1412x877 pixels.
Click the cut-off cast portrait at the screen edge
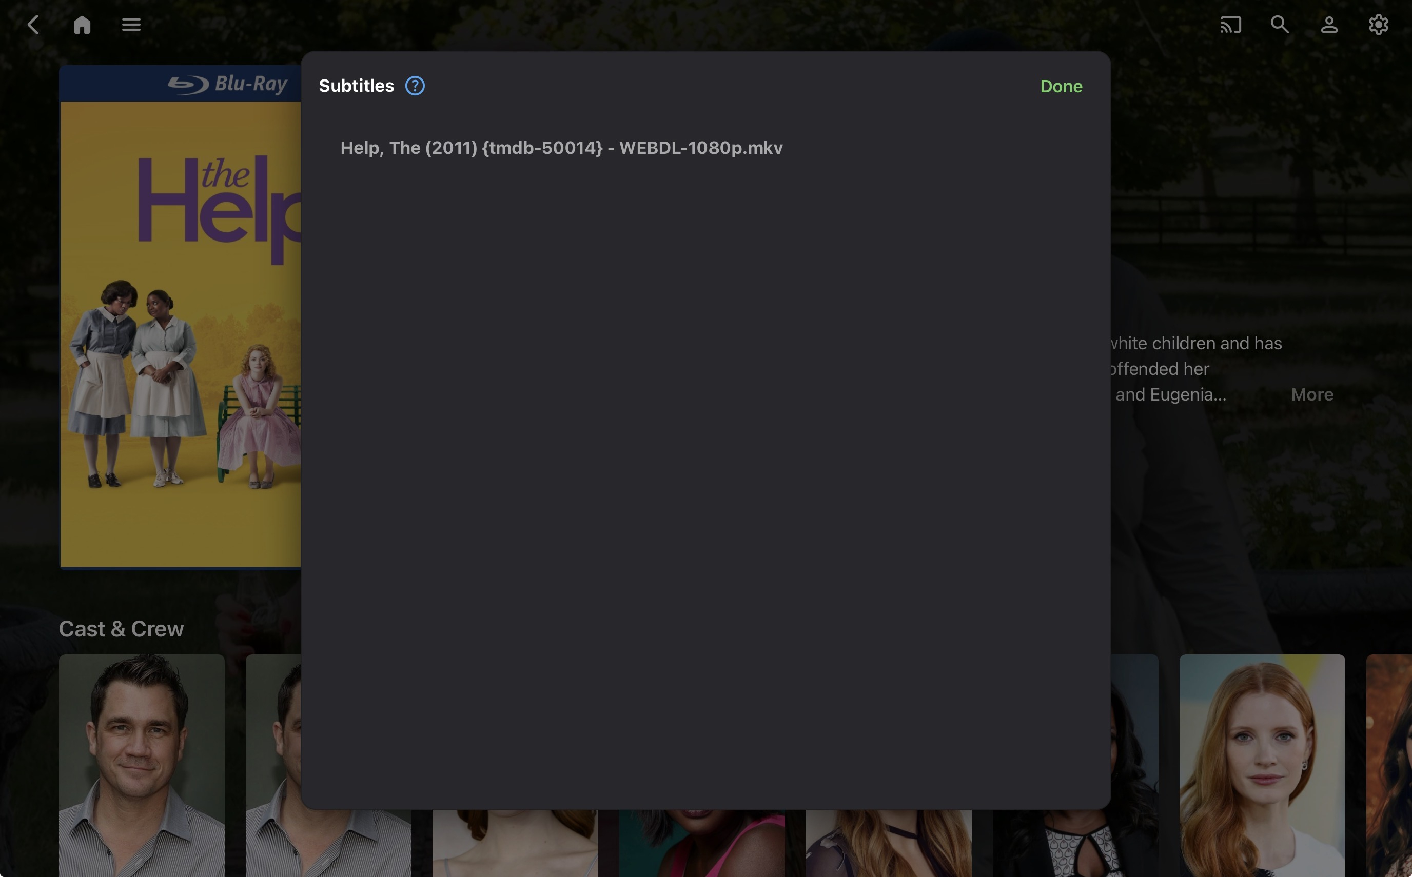click(x=1389, y=766)
